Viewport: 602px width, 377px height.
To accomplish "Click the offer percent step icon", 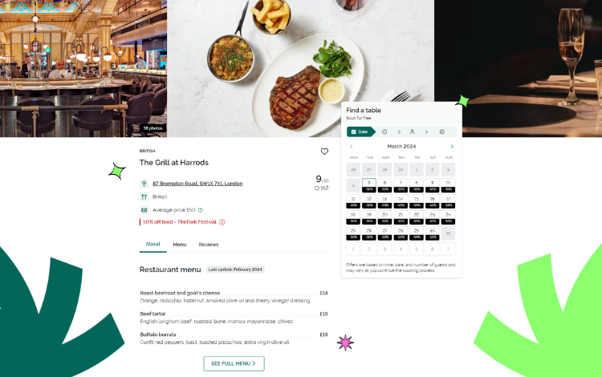I will pos(442,132).
